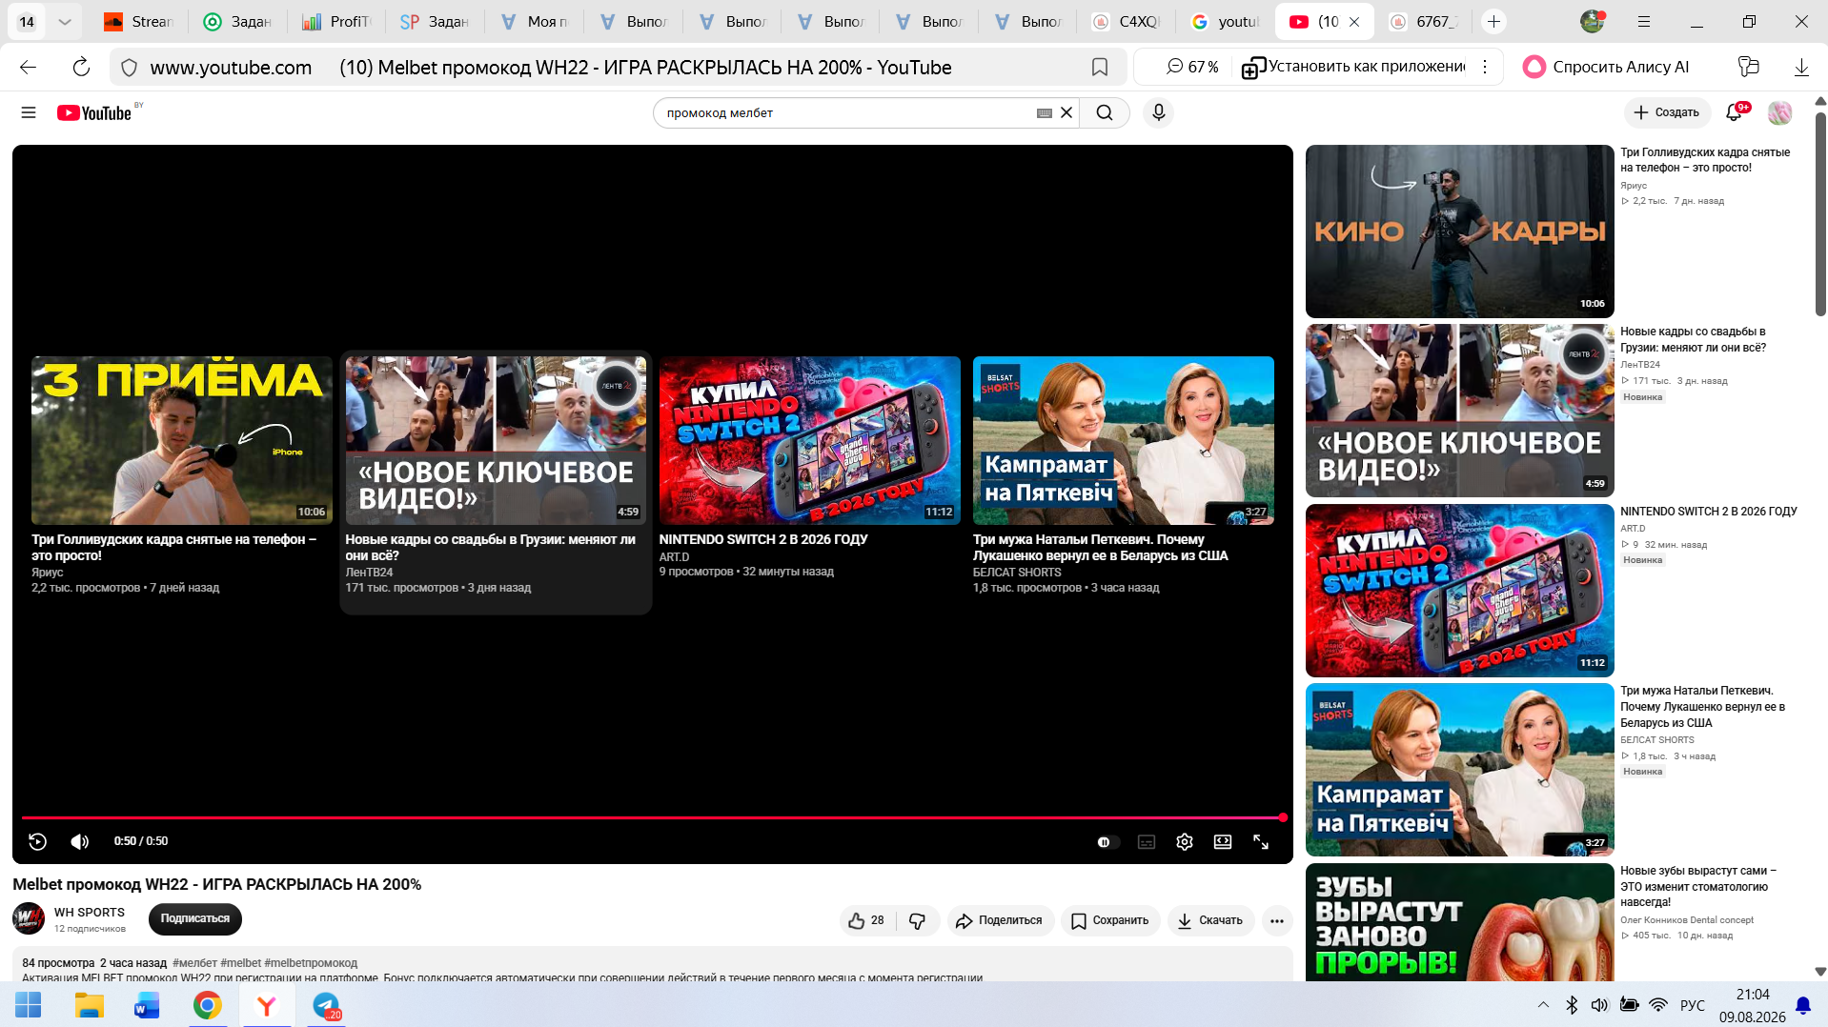
Task: Enter fullscreen mode in player
Action: pos(1261,842)
